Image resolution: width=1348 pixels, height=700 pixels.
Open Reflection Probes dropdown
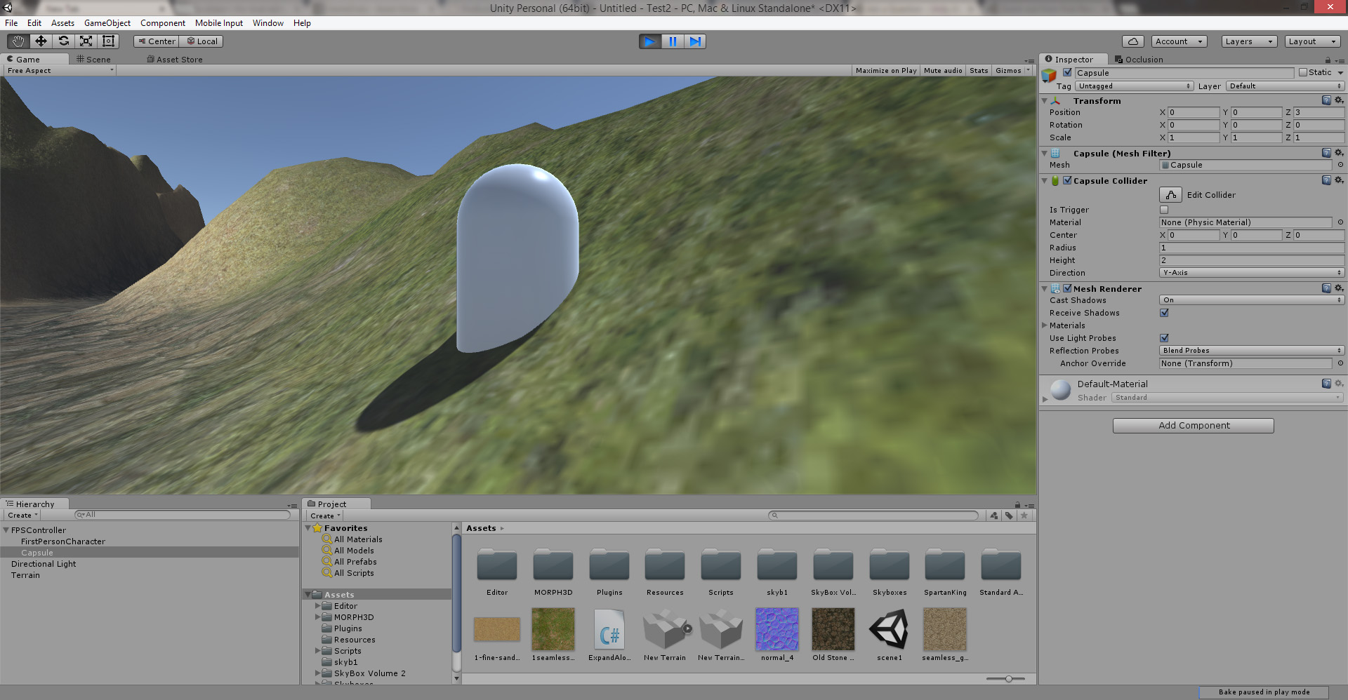tap(1252, 351)
